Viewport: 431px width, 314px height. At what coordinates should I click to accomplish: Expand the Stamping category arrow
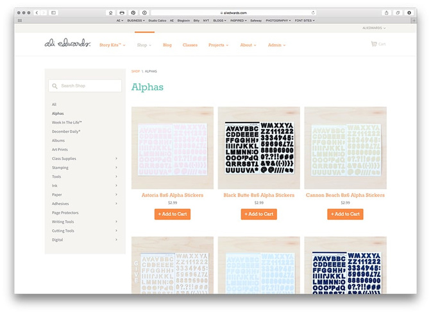coord(116,168)
